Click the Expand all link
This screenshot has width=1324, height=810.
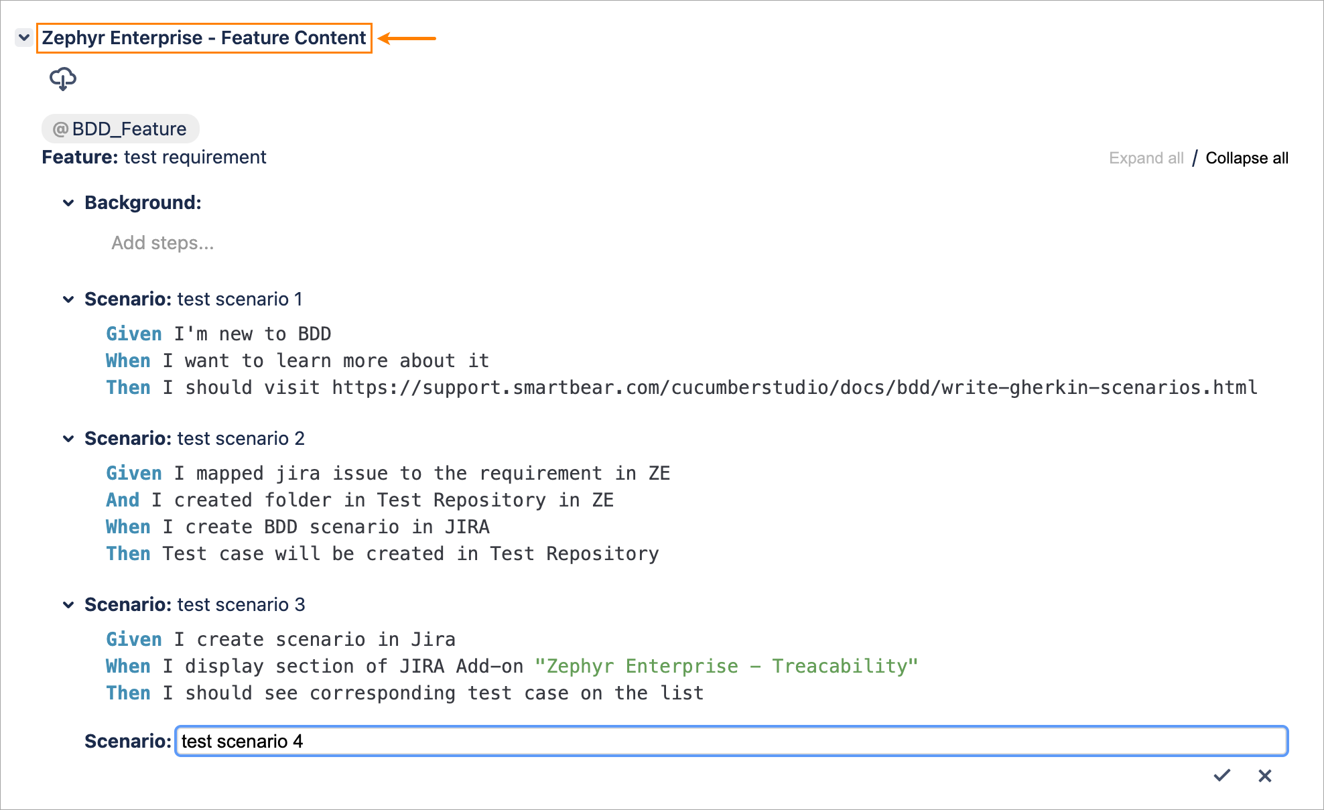click(1146, 158)
